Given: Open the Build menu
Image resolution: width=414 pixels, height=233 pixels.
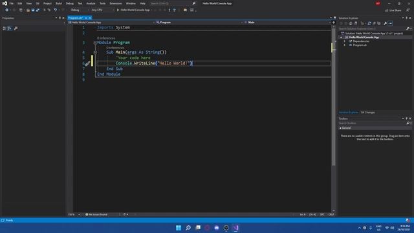Looking at the screenshot, I should [59, 3].
